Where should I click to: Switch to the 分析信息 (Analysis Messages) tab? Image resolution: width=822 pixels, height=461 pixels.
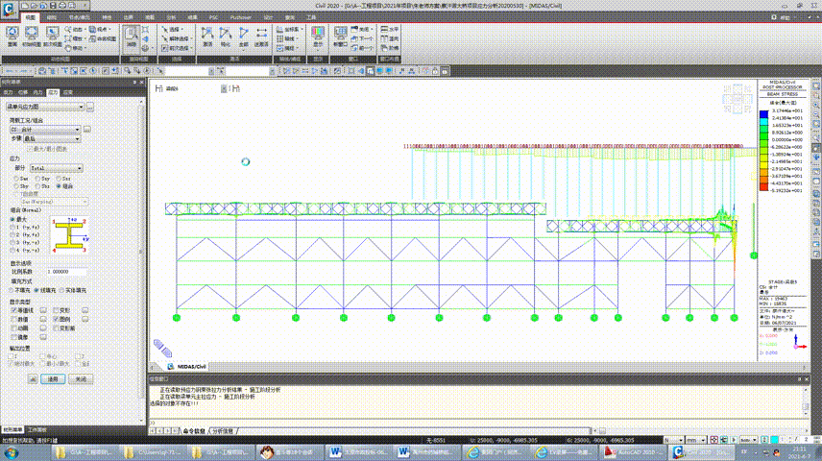pyautogui.click(x=223, y=431)
